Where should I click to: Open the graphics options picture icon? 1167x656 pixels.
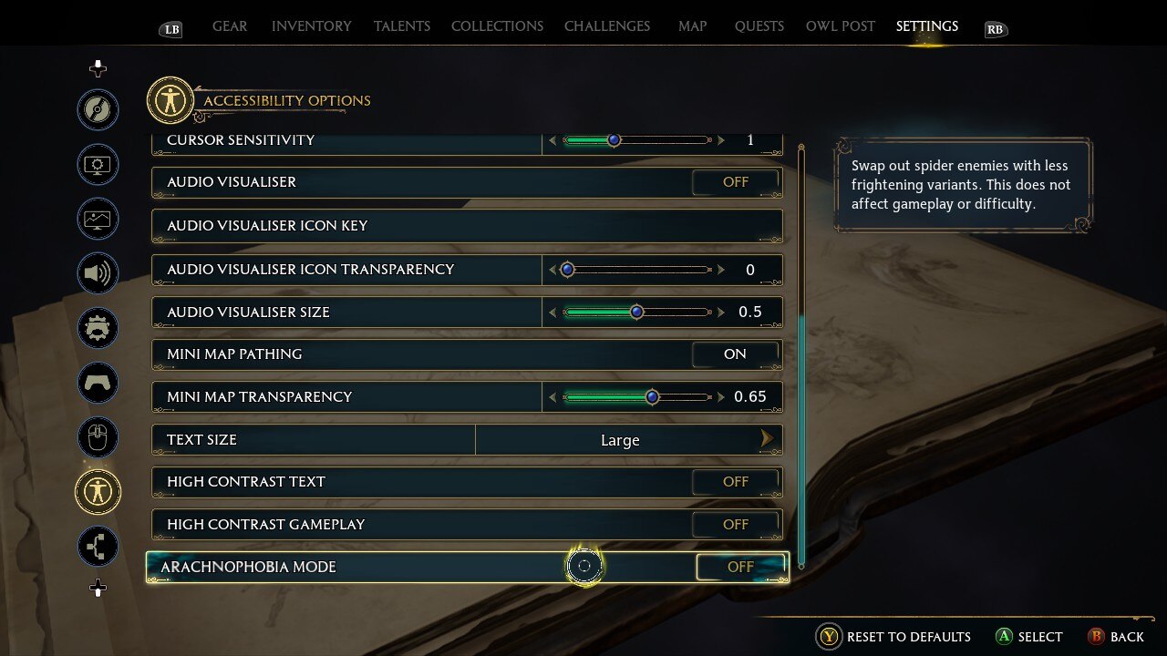click(x=98, y=219)
